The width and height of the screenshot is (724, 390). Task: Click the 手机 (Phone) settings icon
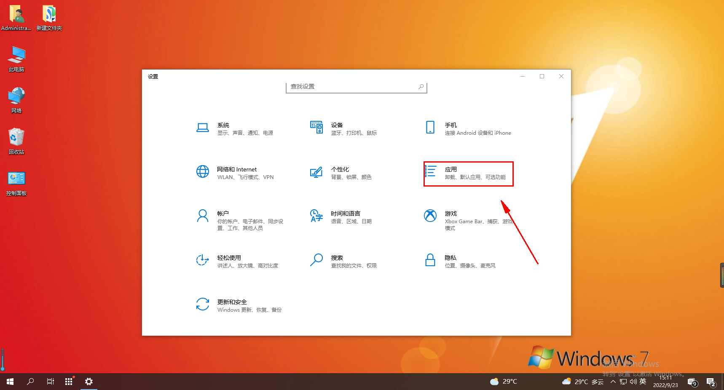(x=430, y=127)
